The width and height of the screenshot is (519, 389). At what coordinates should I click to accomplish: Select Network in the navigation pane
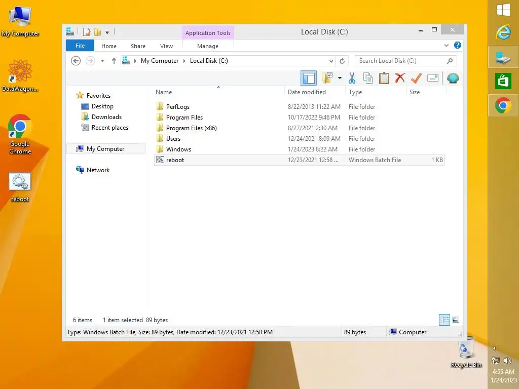coord(98,170)
